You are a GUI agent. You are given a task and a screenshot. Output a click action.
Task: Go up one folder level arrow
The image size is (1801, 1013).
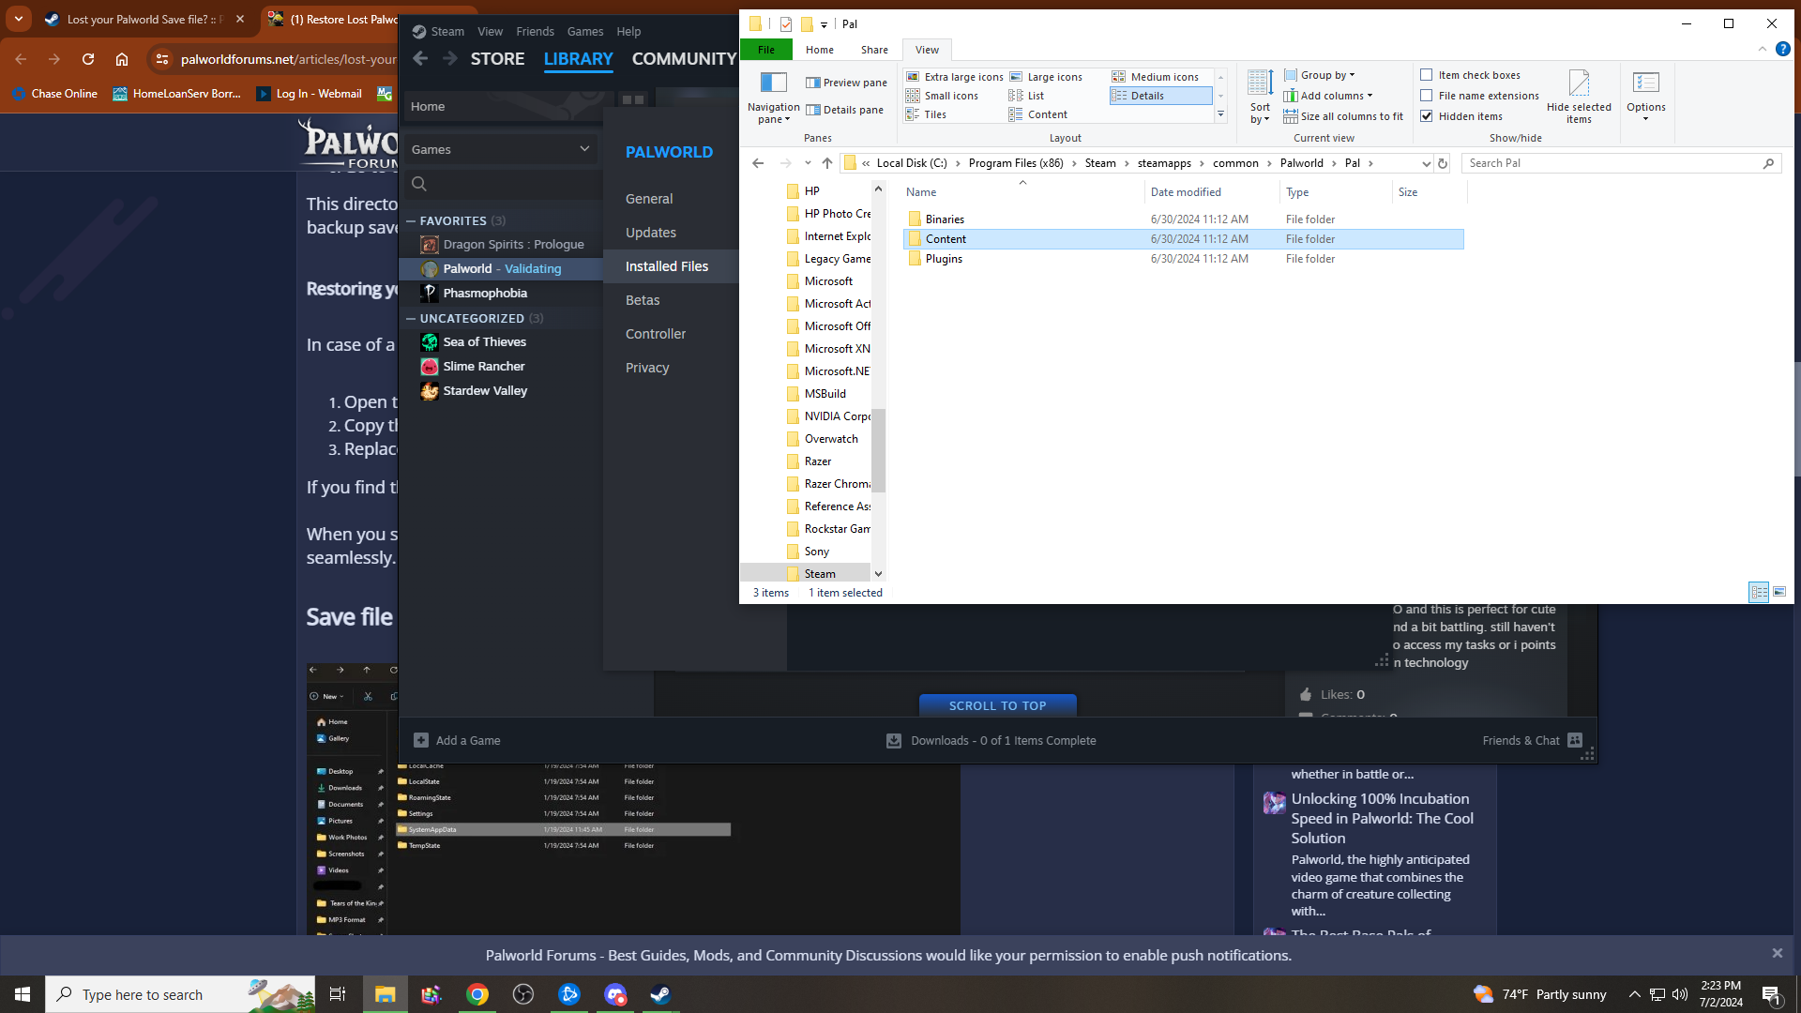click(x=826, y=163)
